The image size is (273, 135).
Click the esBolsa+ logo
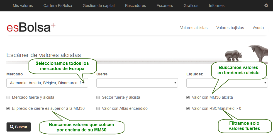pyautogui.click(x=31, y=28)
